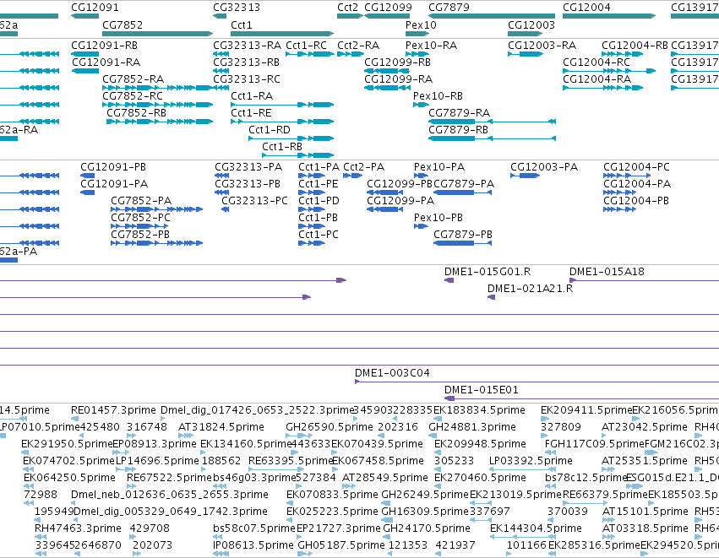Select the Pex10 gene label
The height and width of the screenshot is (558, 719).
coord(421,24)
